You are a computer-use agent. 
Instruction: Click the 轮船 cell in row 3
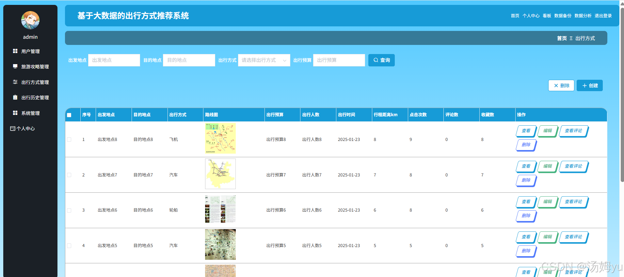pyautogui.click(x=173, y=210)
